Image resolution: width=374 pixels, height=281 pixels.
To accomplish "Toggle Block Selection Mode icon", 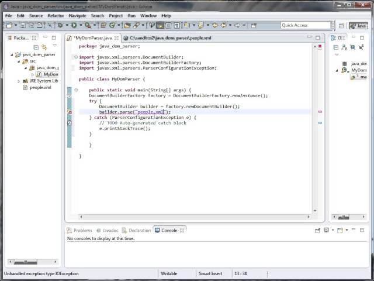I will tap(168, 25).
